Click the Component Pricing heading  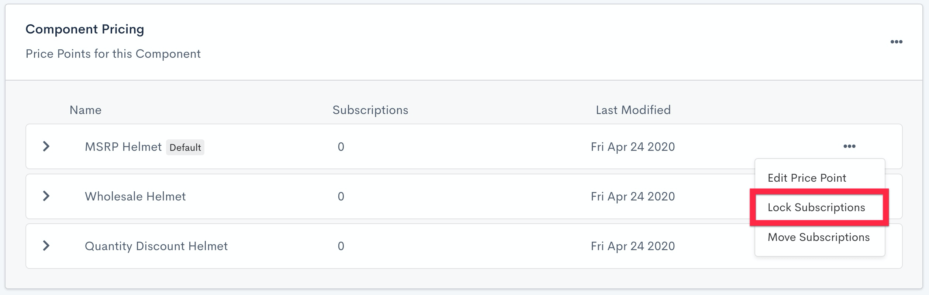point(84,29)
